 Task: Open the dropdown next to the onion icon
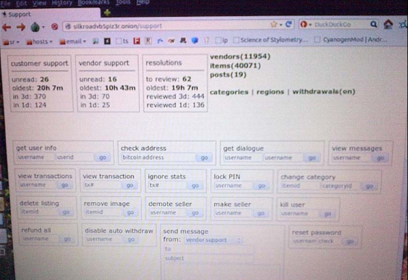[x=44, y=27]
